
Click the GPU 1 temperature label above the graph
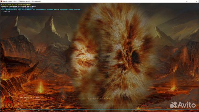click(29, 98)
